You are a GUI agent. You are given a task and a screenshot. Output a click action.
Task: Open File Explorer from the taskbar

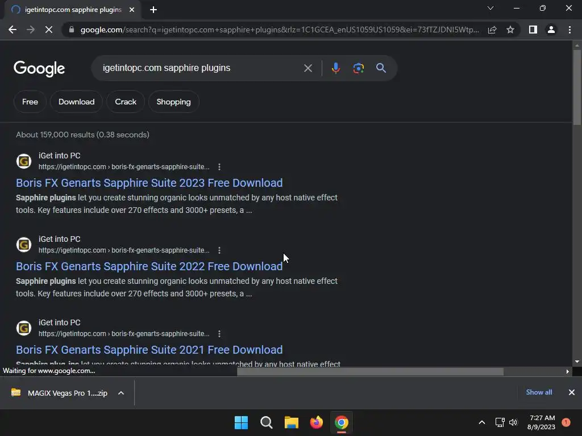pos(292,422)
